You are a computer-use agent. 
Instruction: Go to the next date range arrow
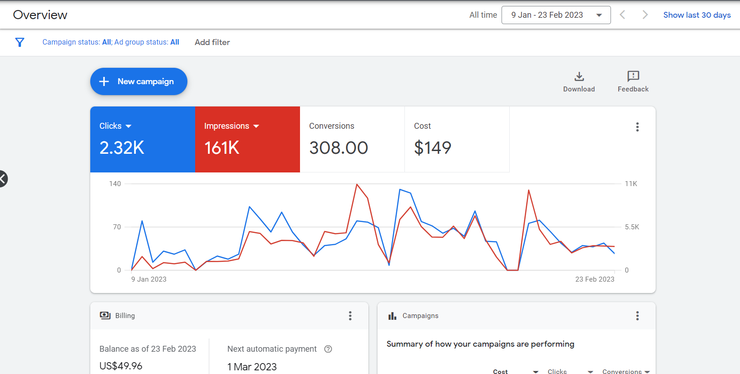tap(645, 15)
